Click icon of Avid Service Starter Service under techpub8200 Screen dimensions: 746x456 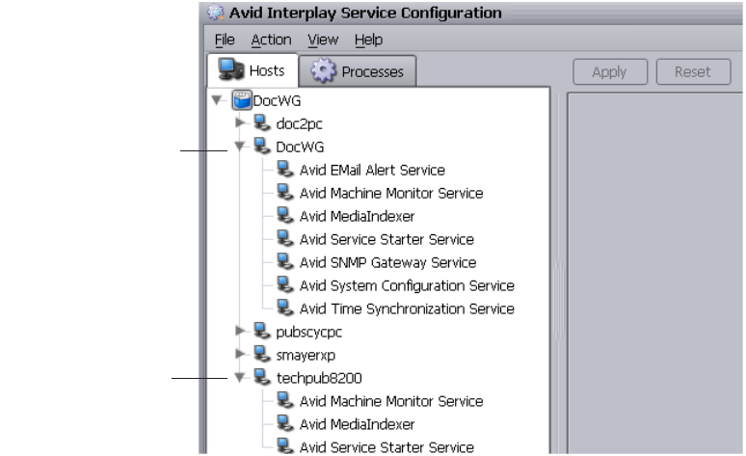click(x=285, y=446)
